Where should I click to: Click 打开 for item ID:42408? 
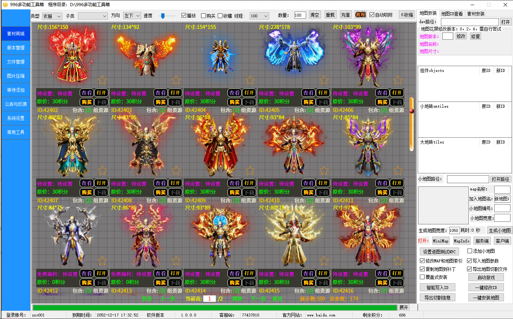175,183
